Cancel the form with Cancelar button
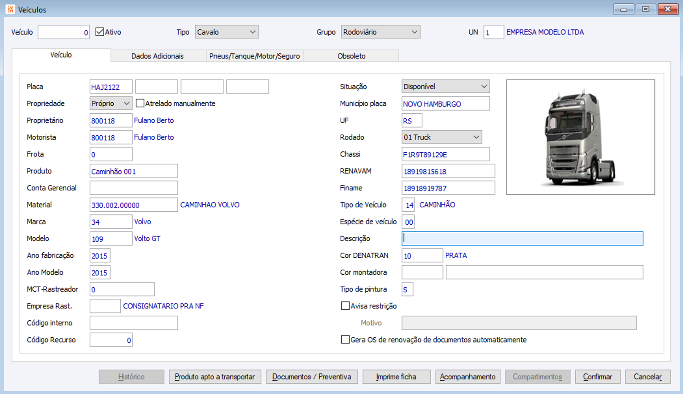 pos(648,377)
